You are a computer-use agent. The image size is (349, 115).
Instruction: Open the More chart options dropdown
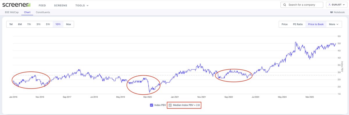[334, 24]
